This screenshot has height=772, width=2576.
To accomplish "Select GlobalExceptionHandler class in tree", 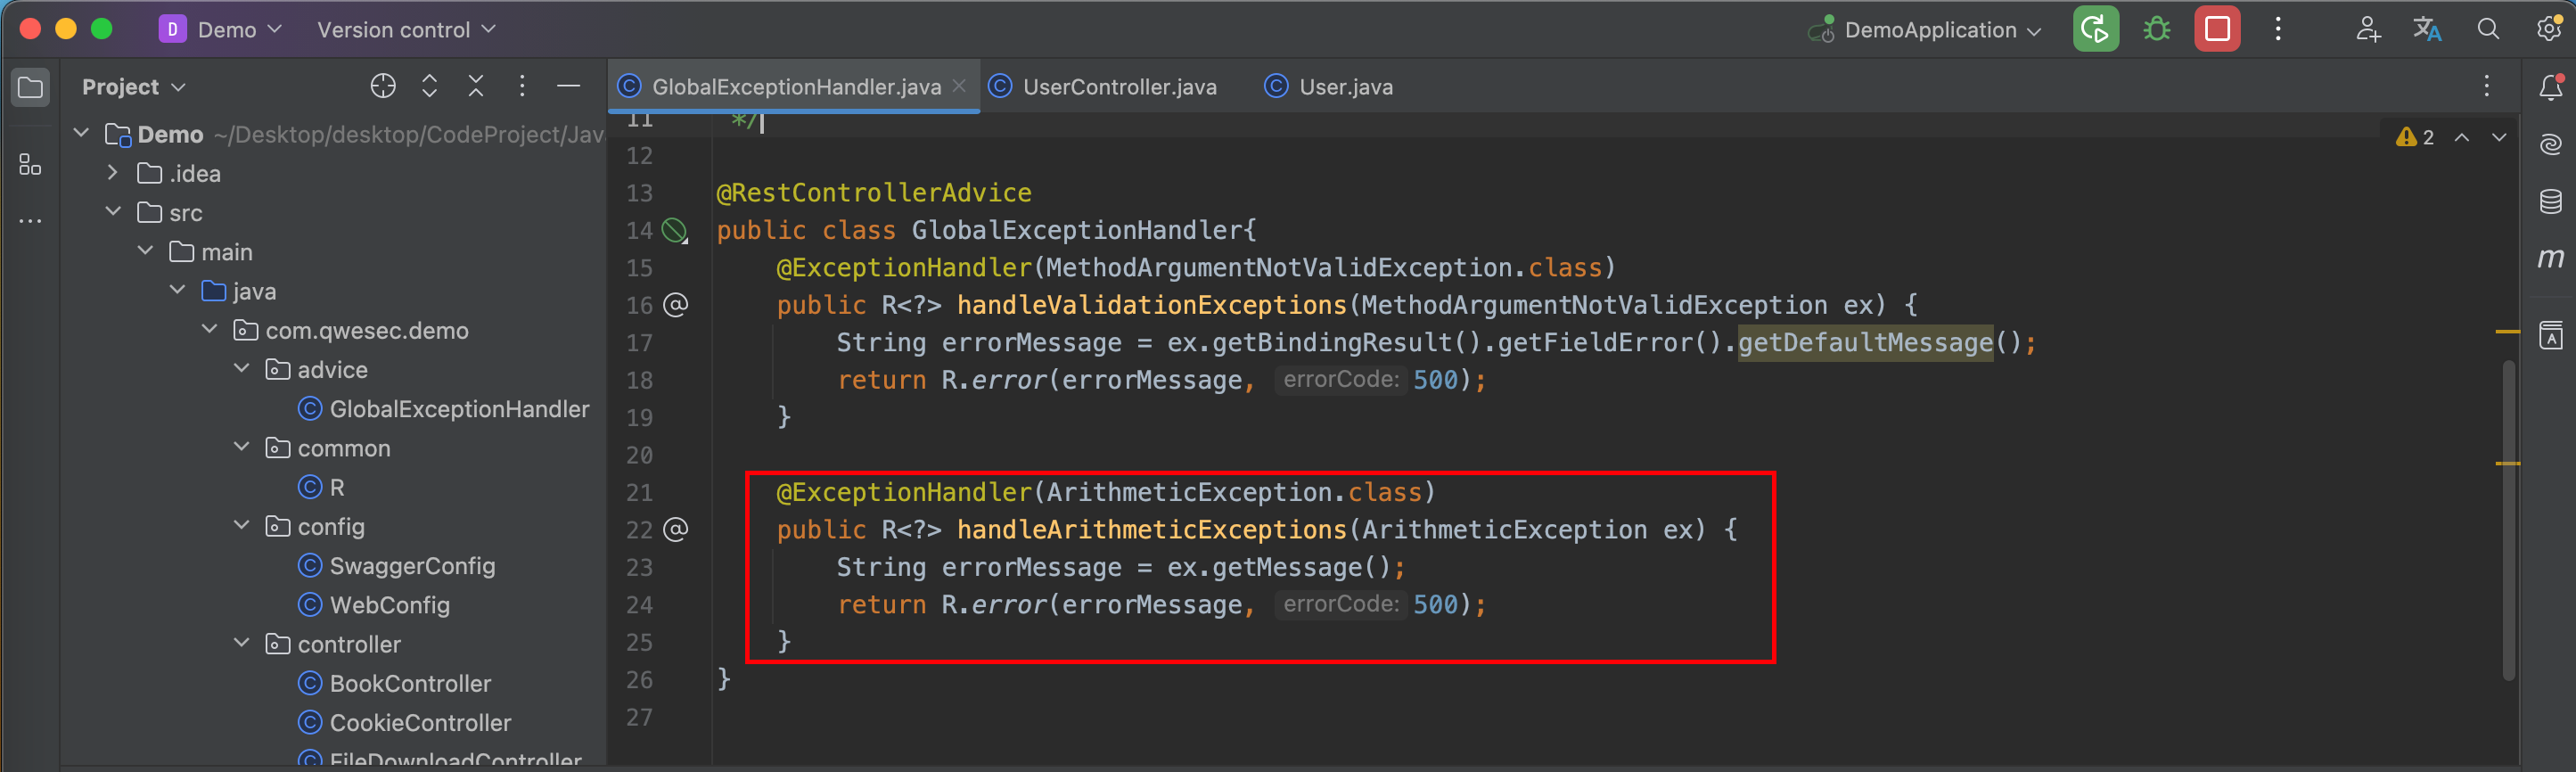I will pyautogui.click(x=444, y=409).
